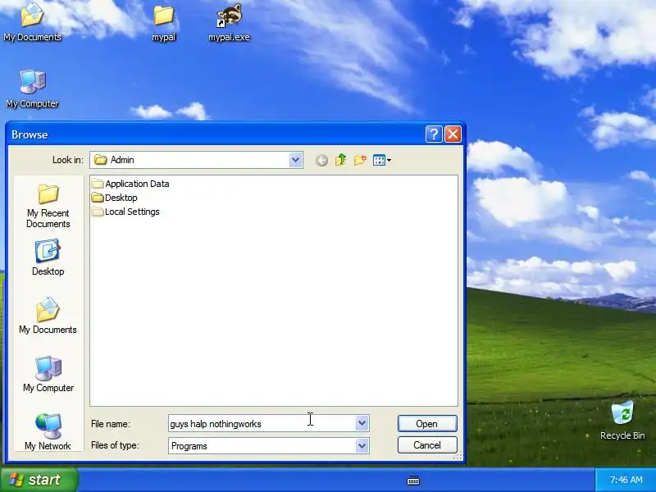
Task: Expand the Files of type dropdown
Action: tap(362, 446)
